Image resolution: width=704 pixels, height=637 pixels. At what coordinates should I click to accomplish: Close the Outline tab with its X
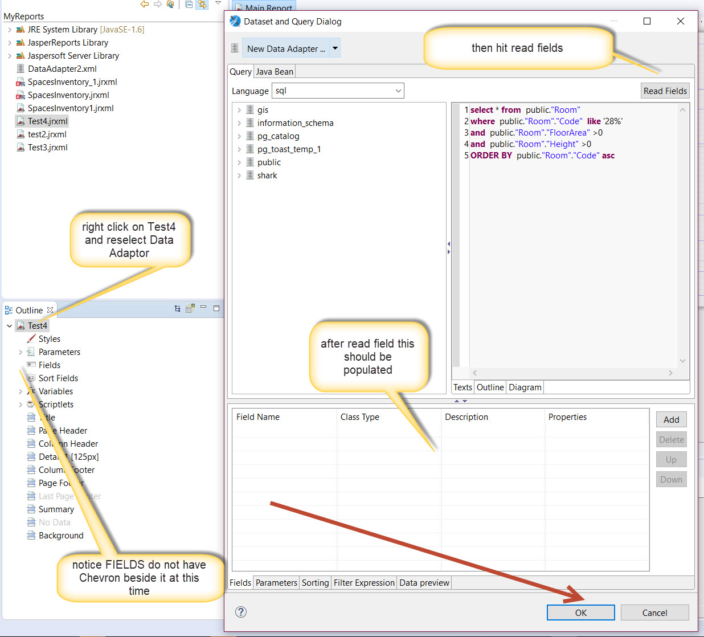pyautogui.click(x=50, y=310)
